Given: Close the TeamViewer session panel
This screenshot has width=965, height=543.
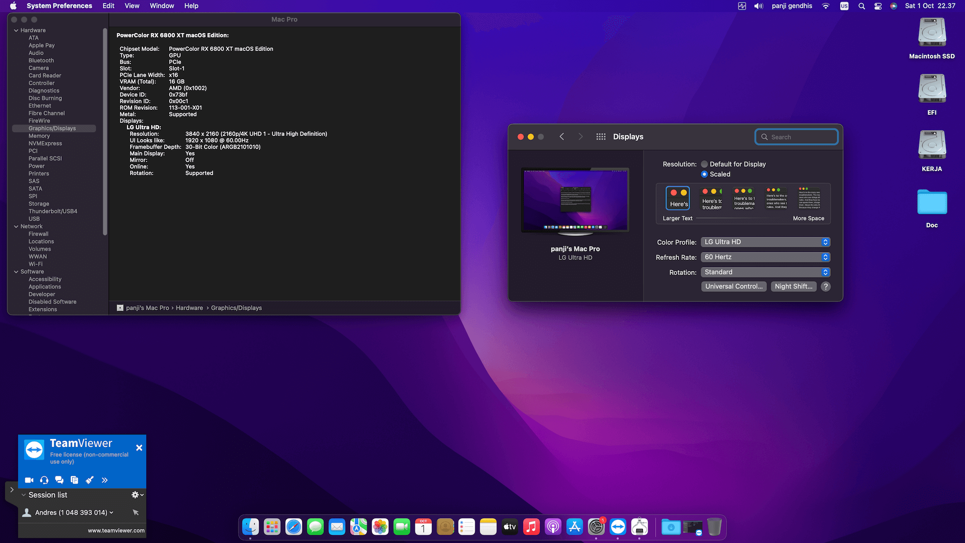Looking at the screenshot, I should 139,447.
